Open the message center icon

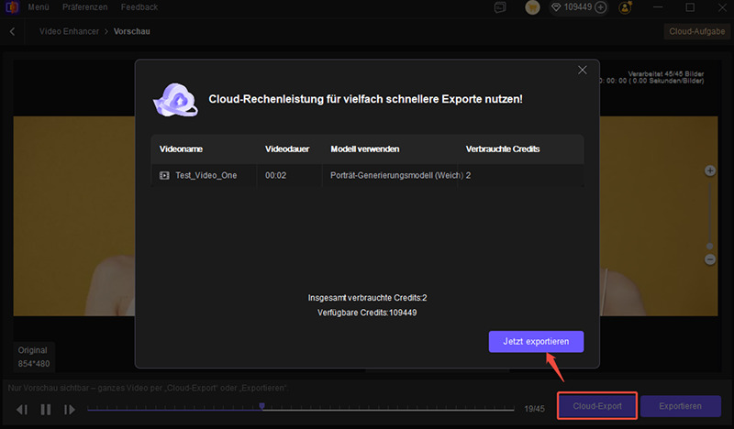tap(500, 7)
